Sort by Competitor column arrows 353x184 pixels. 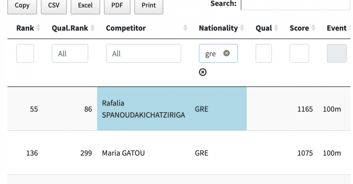pos(185,28)
